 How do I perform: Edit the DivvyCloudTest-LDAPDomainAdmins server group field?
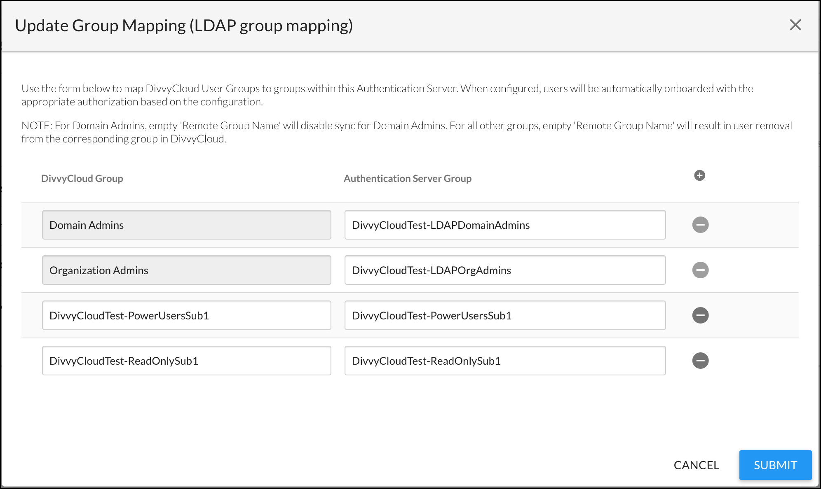click(505, 225)
